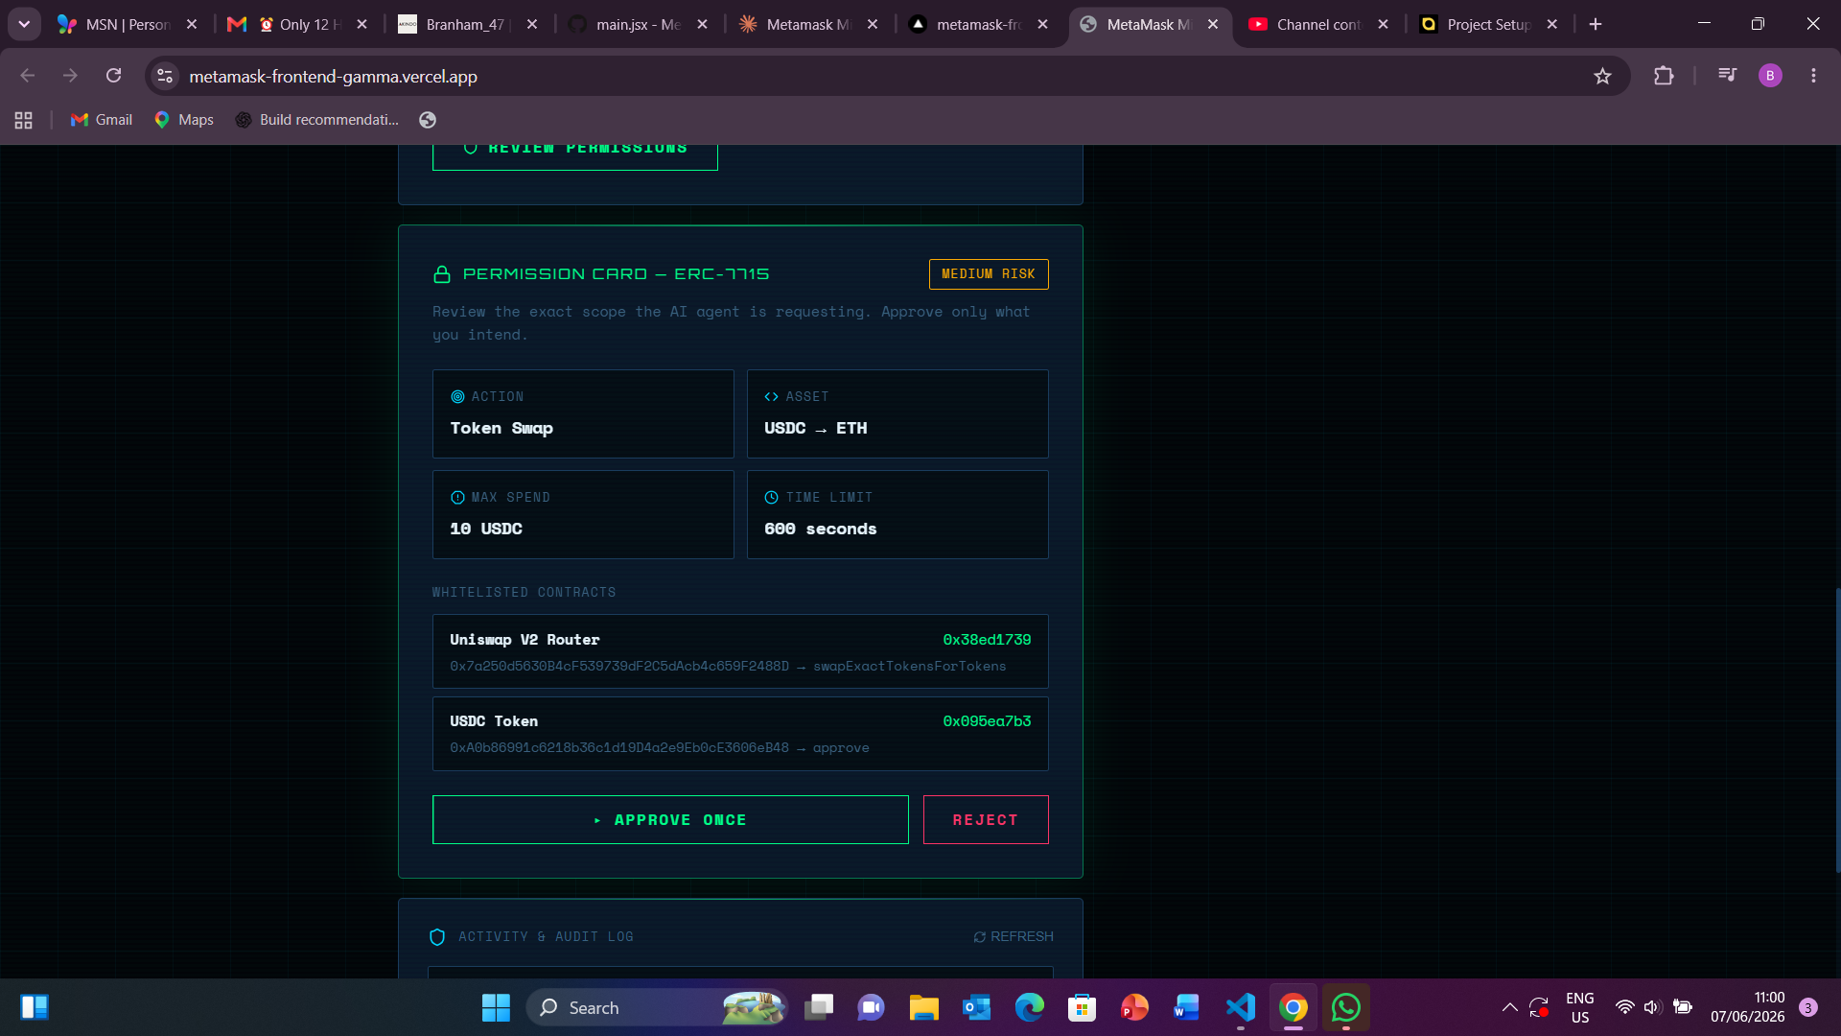Click the clock icon beside Time Limit
Image resolution: width=1841 pixels, height=1036 pixels.
click(772, 498)
